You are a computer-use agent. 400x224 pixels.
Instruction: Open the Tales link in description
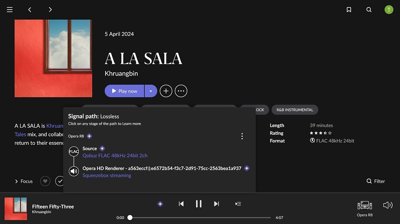click(20, 134)
